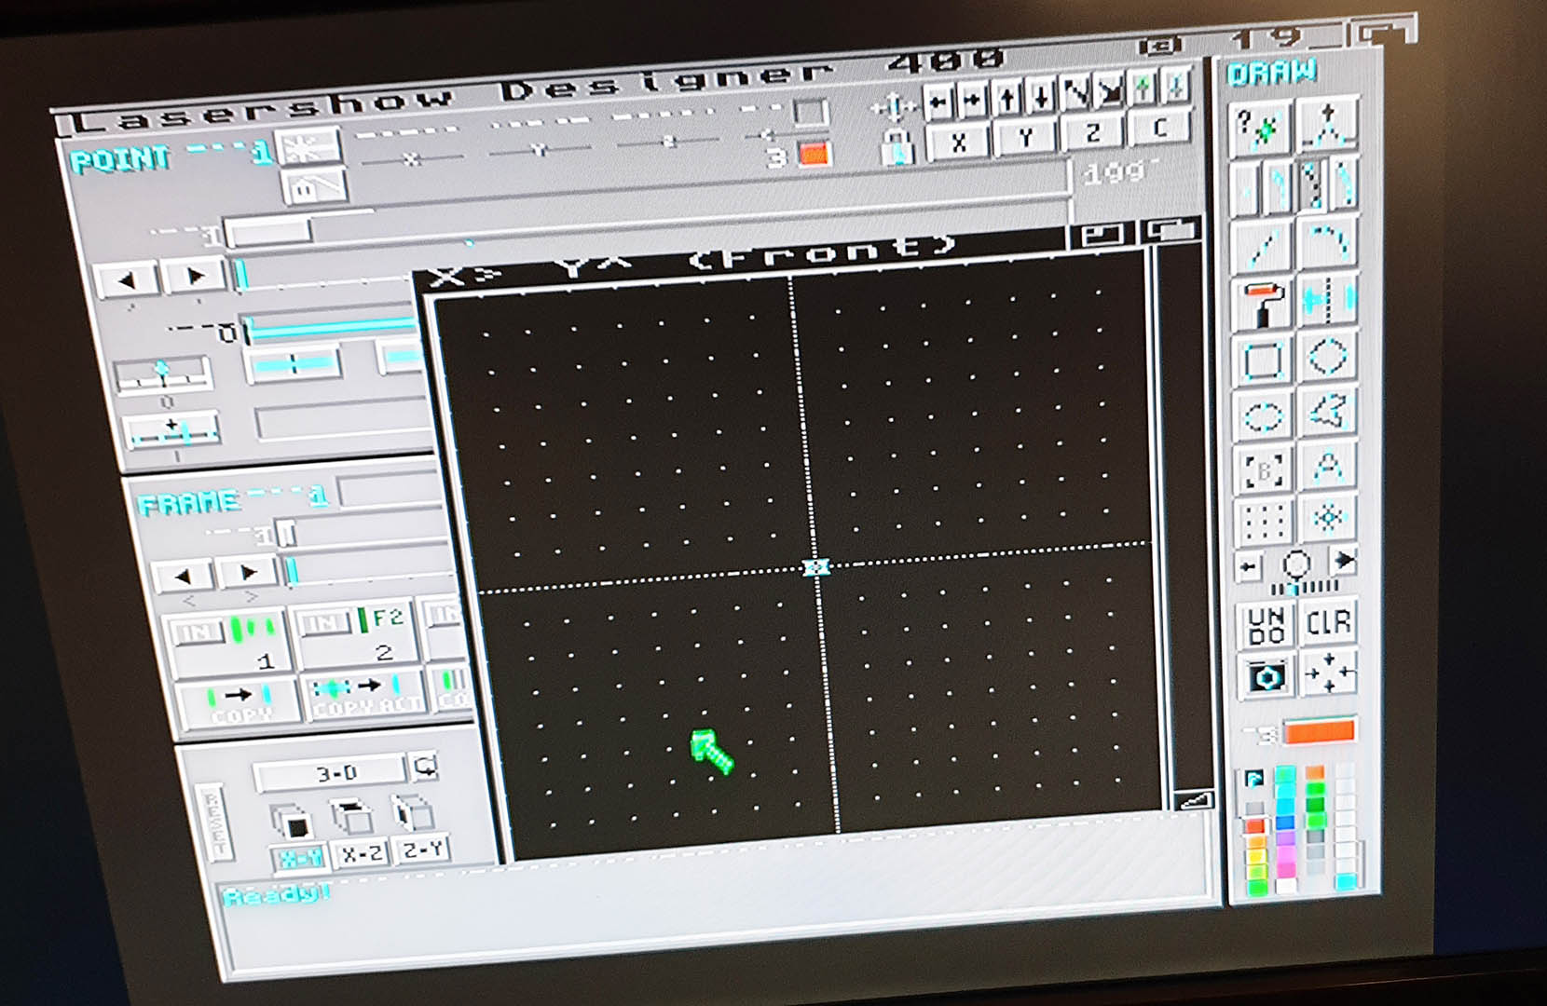The image size is (1547, 1006).
Task: Click the move-down black arrow button
Action: [x=1042, y=96]
